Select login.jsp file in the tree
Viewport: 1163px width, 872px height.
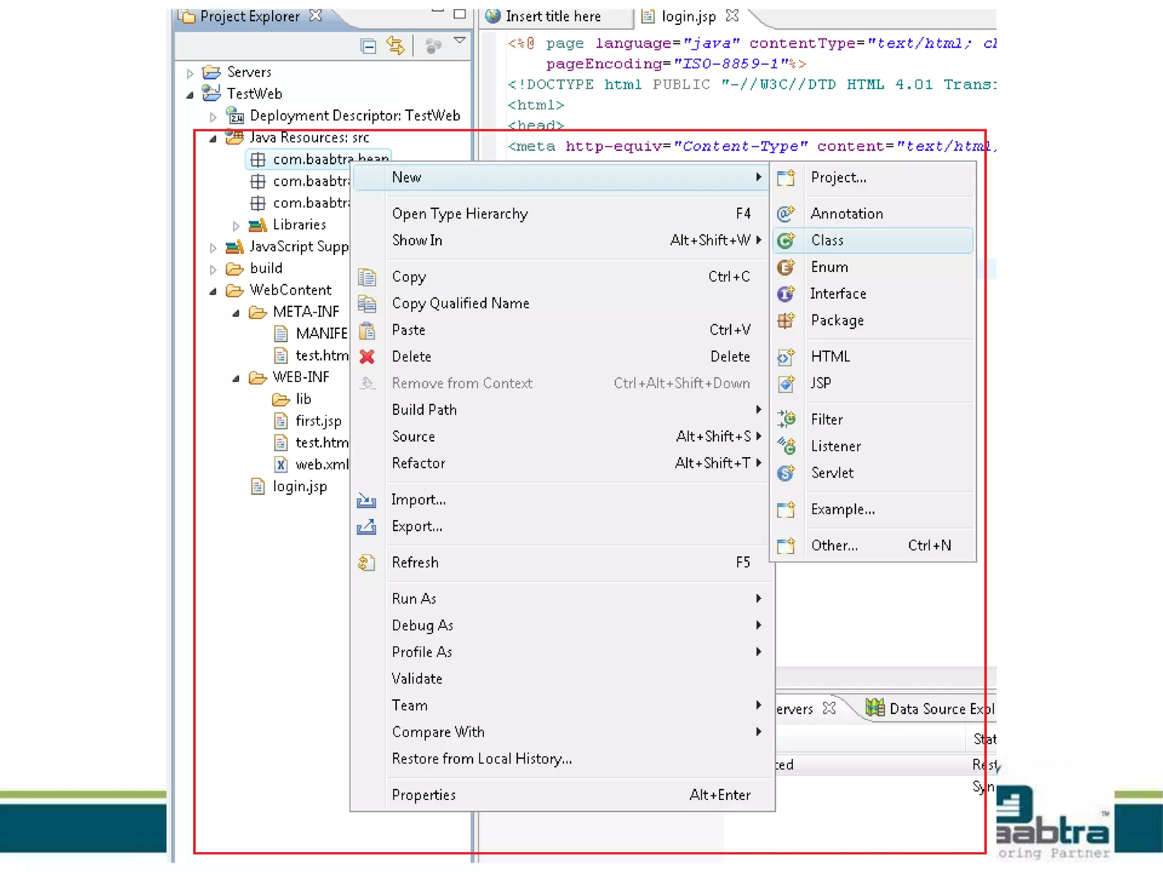pos(299,487)
